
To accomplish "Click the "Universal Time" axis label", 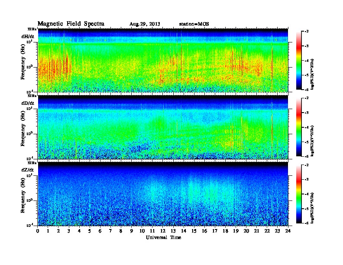I will click(163, 237).
